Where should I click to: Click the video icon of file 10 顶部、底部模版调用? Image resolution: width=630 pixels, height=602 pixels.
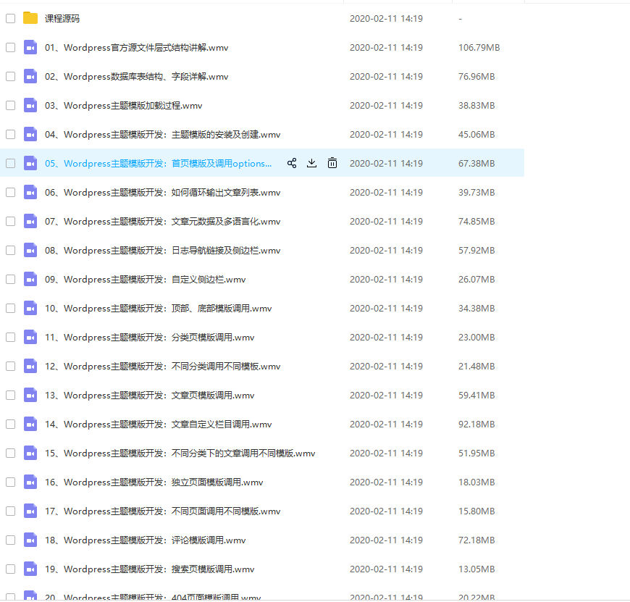[x=30, y=308]
